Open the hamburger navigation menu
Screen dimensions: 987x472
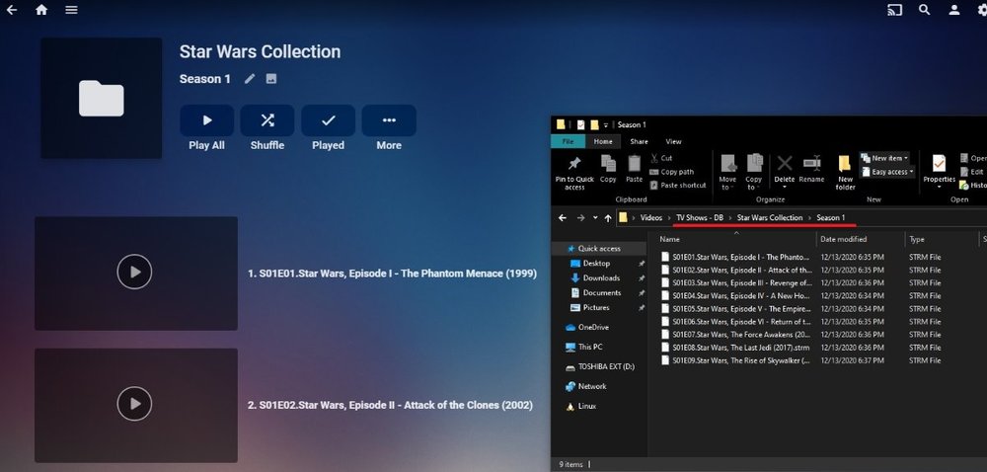coord(71,10)
